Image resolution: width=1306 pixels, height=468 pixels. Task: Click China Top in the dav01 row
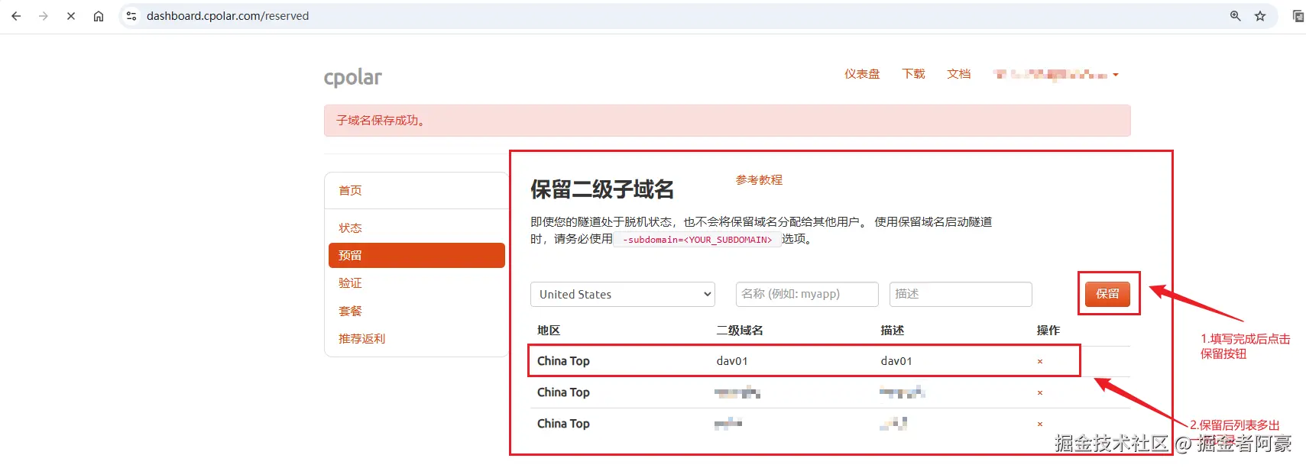click(x=563, y=361)
